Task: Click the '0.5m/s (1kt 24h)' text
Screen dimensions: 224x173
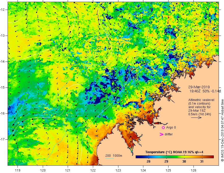Action: 200,114
